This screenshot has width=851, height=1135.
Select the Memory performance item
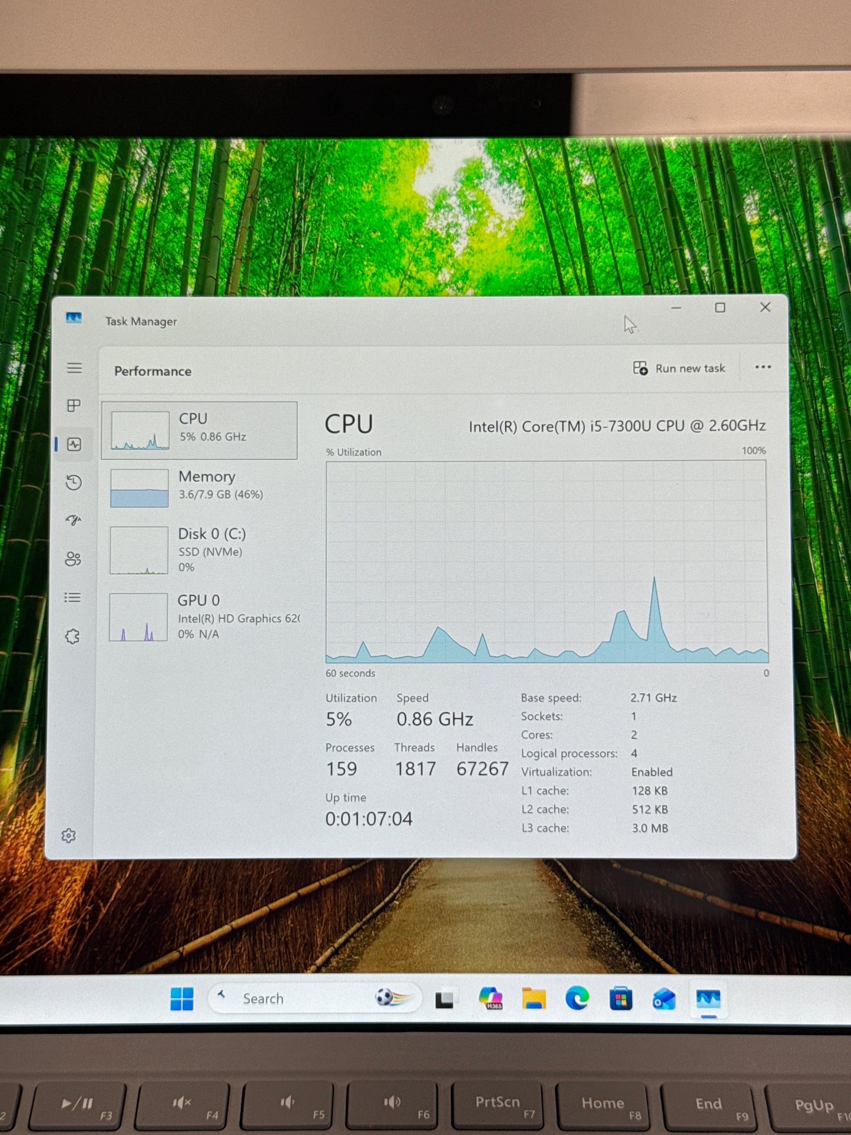click(x=200, y=488)
